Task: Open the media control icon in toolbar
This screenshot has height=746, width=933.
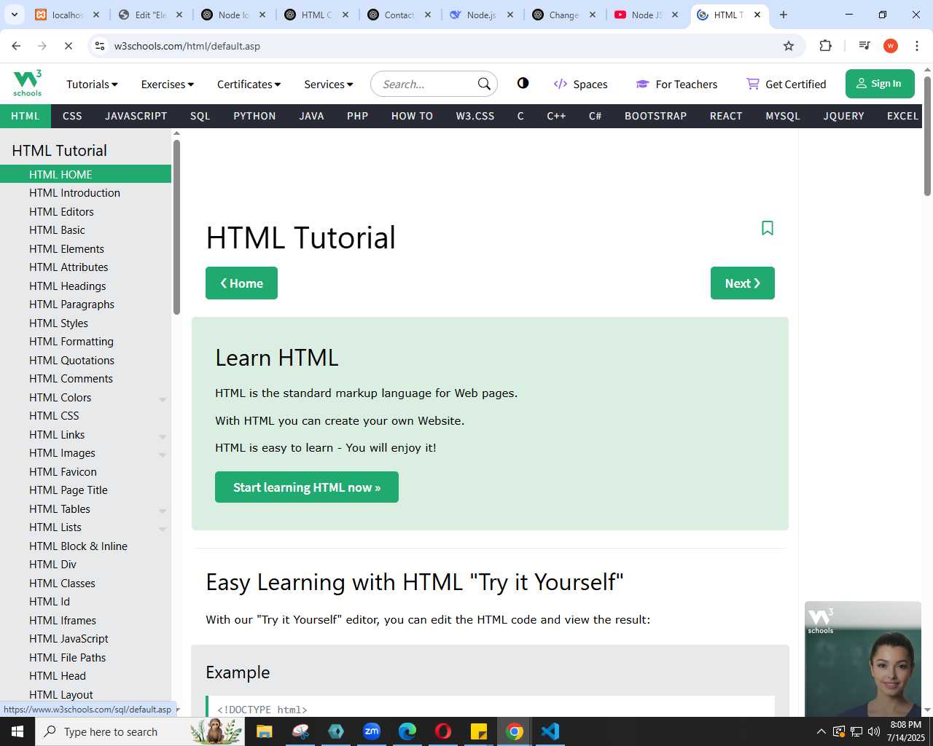Action: (x=864, y=46)
